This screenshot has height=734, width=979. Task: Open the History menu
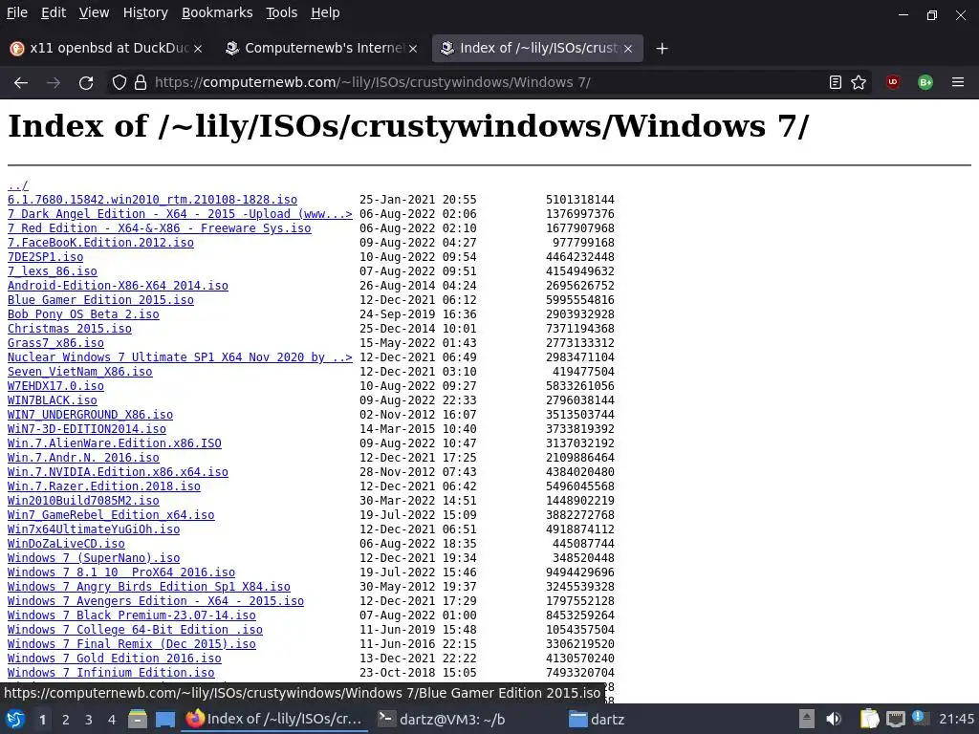(x=145, y=12)
